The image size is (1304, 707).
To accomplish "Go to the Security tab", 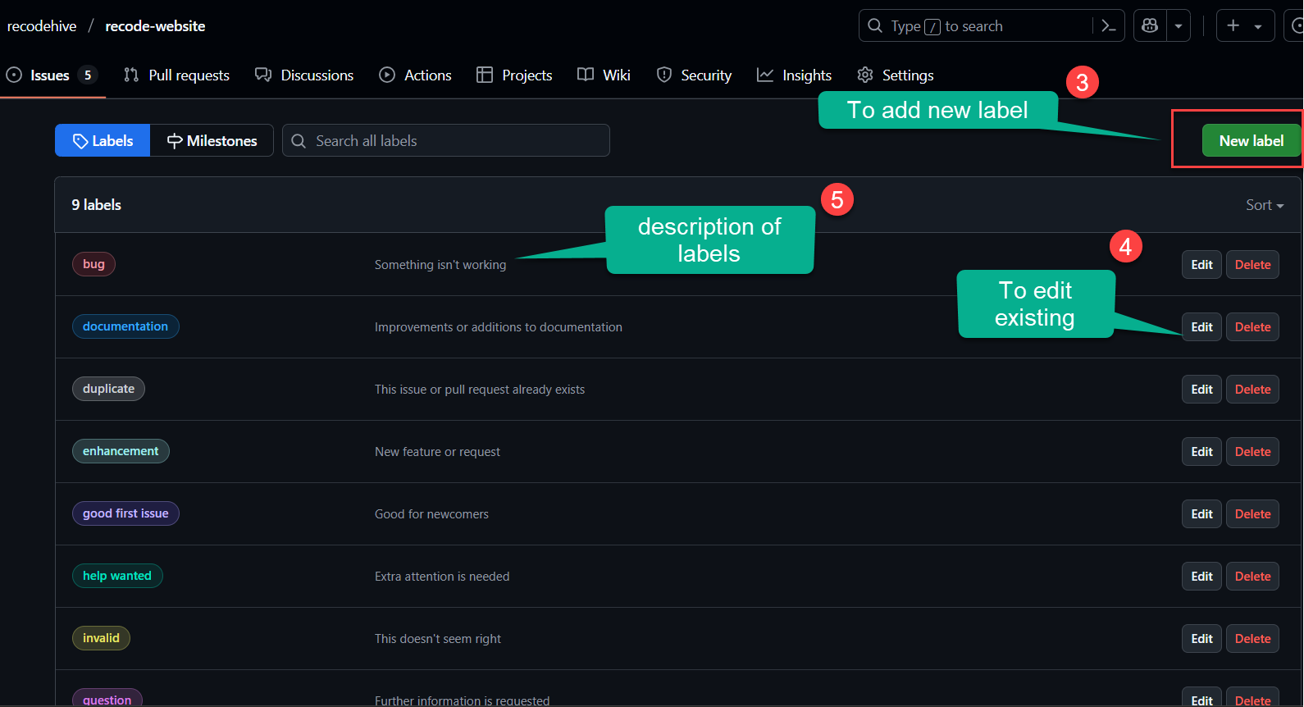I will 694,75.
